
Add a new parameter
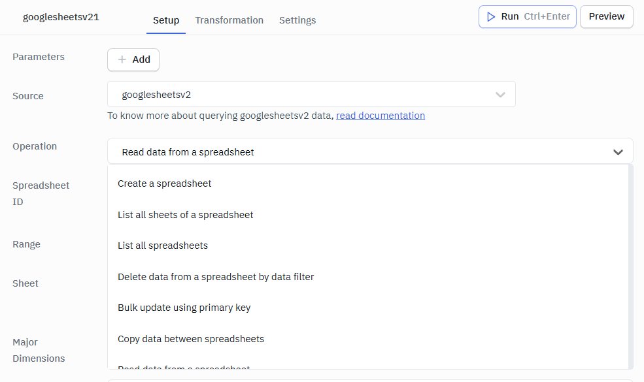click(x=133, y=59)
